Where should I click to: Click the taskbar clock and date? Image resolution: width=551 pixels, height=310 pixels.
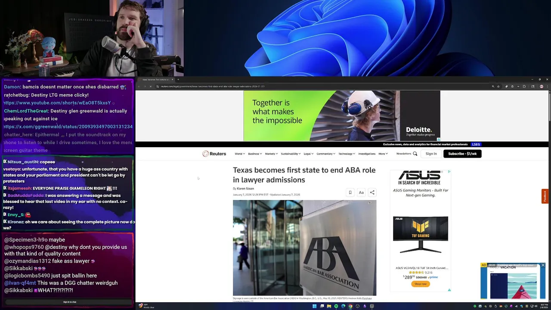coord(544,306)
